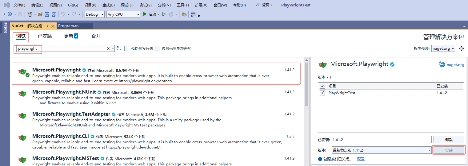Click the 已安装 1.41.2 version field

coord(382,140)
